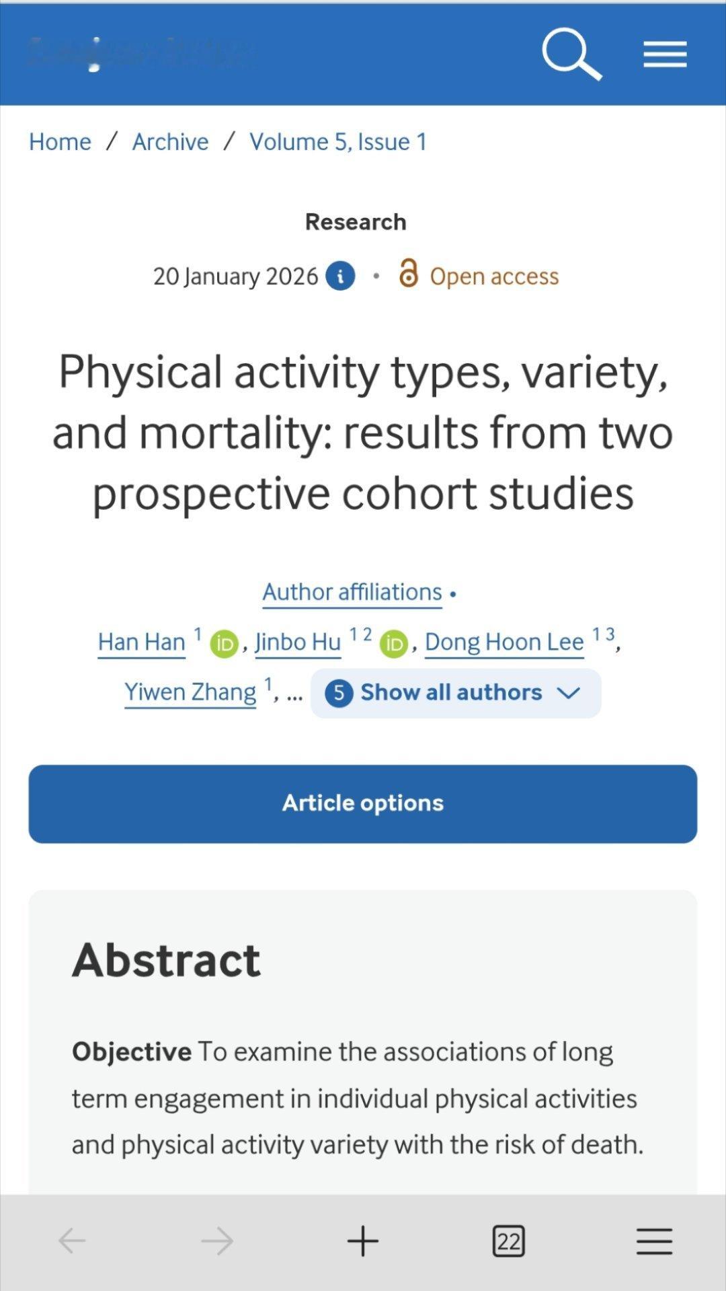Open the Article options panel
Image resolution: width=726 pixels, height=1291 pixels.
(363, 803)
